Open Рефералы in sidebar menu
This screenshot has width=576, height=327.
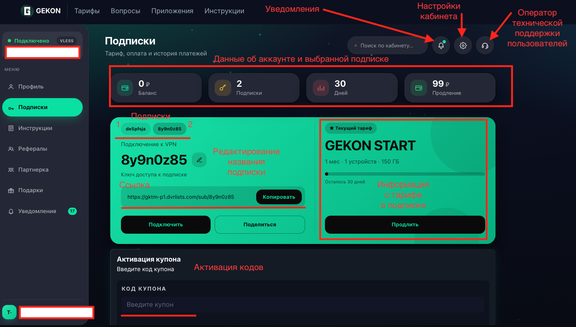(x=42, y=149)
